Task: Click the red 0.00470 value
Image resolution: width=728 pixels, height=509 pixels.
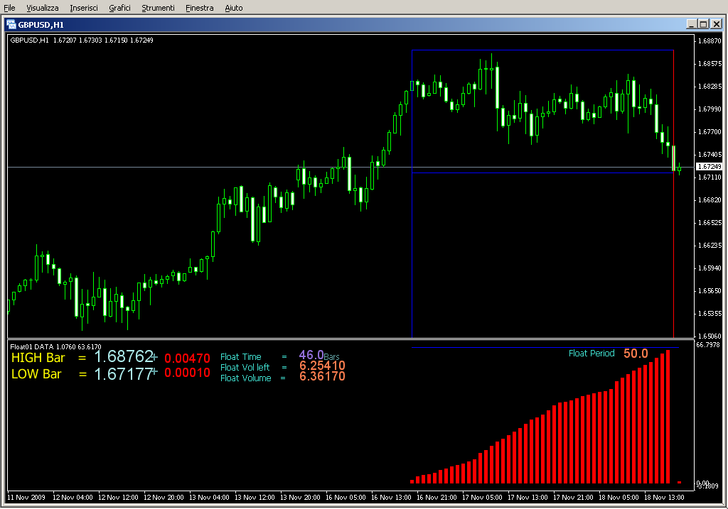Action: [x=187, y=359]
